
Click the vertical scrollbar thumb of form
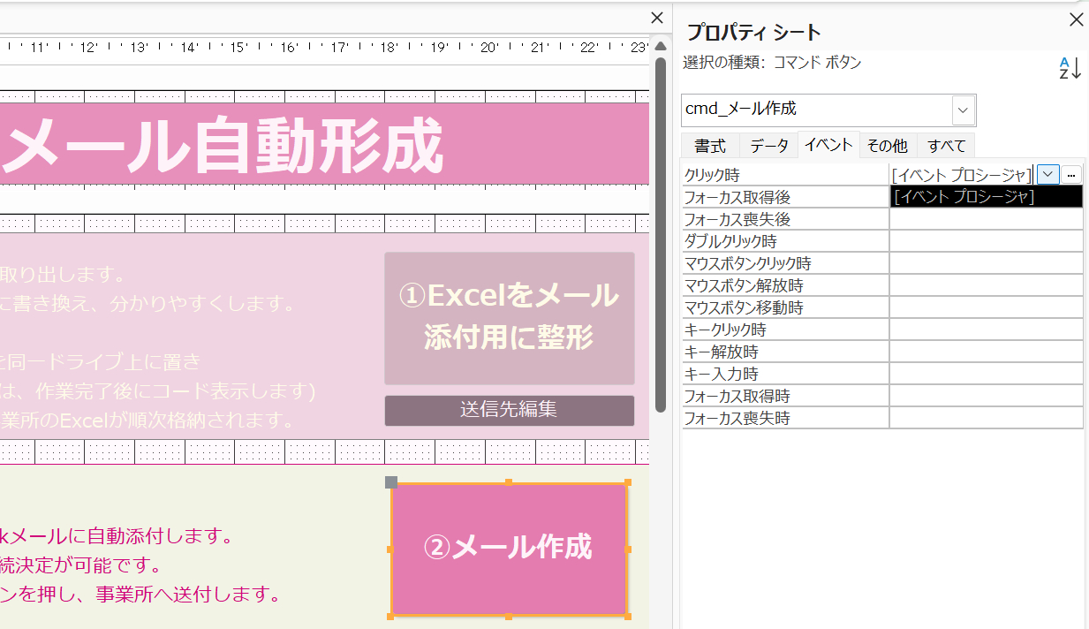coord(660,234)
